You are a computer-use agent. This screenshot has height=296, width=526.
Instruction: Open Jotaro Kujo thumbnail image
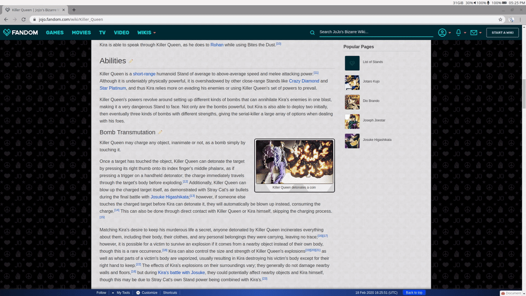pos(352,82)
